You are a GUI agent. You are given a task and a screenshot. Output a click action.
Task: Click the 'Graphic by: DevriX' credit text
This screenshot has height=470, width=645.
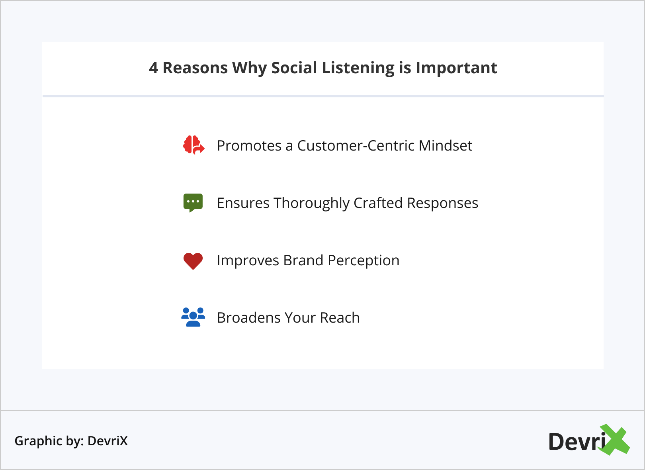pyautogui.click(x=71, y=441)
